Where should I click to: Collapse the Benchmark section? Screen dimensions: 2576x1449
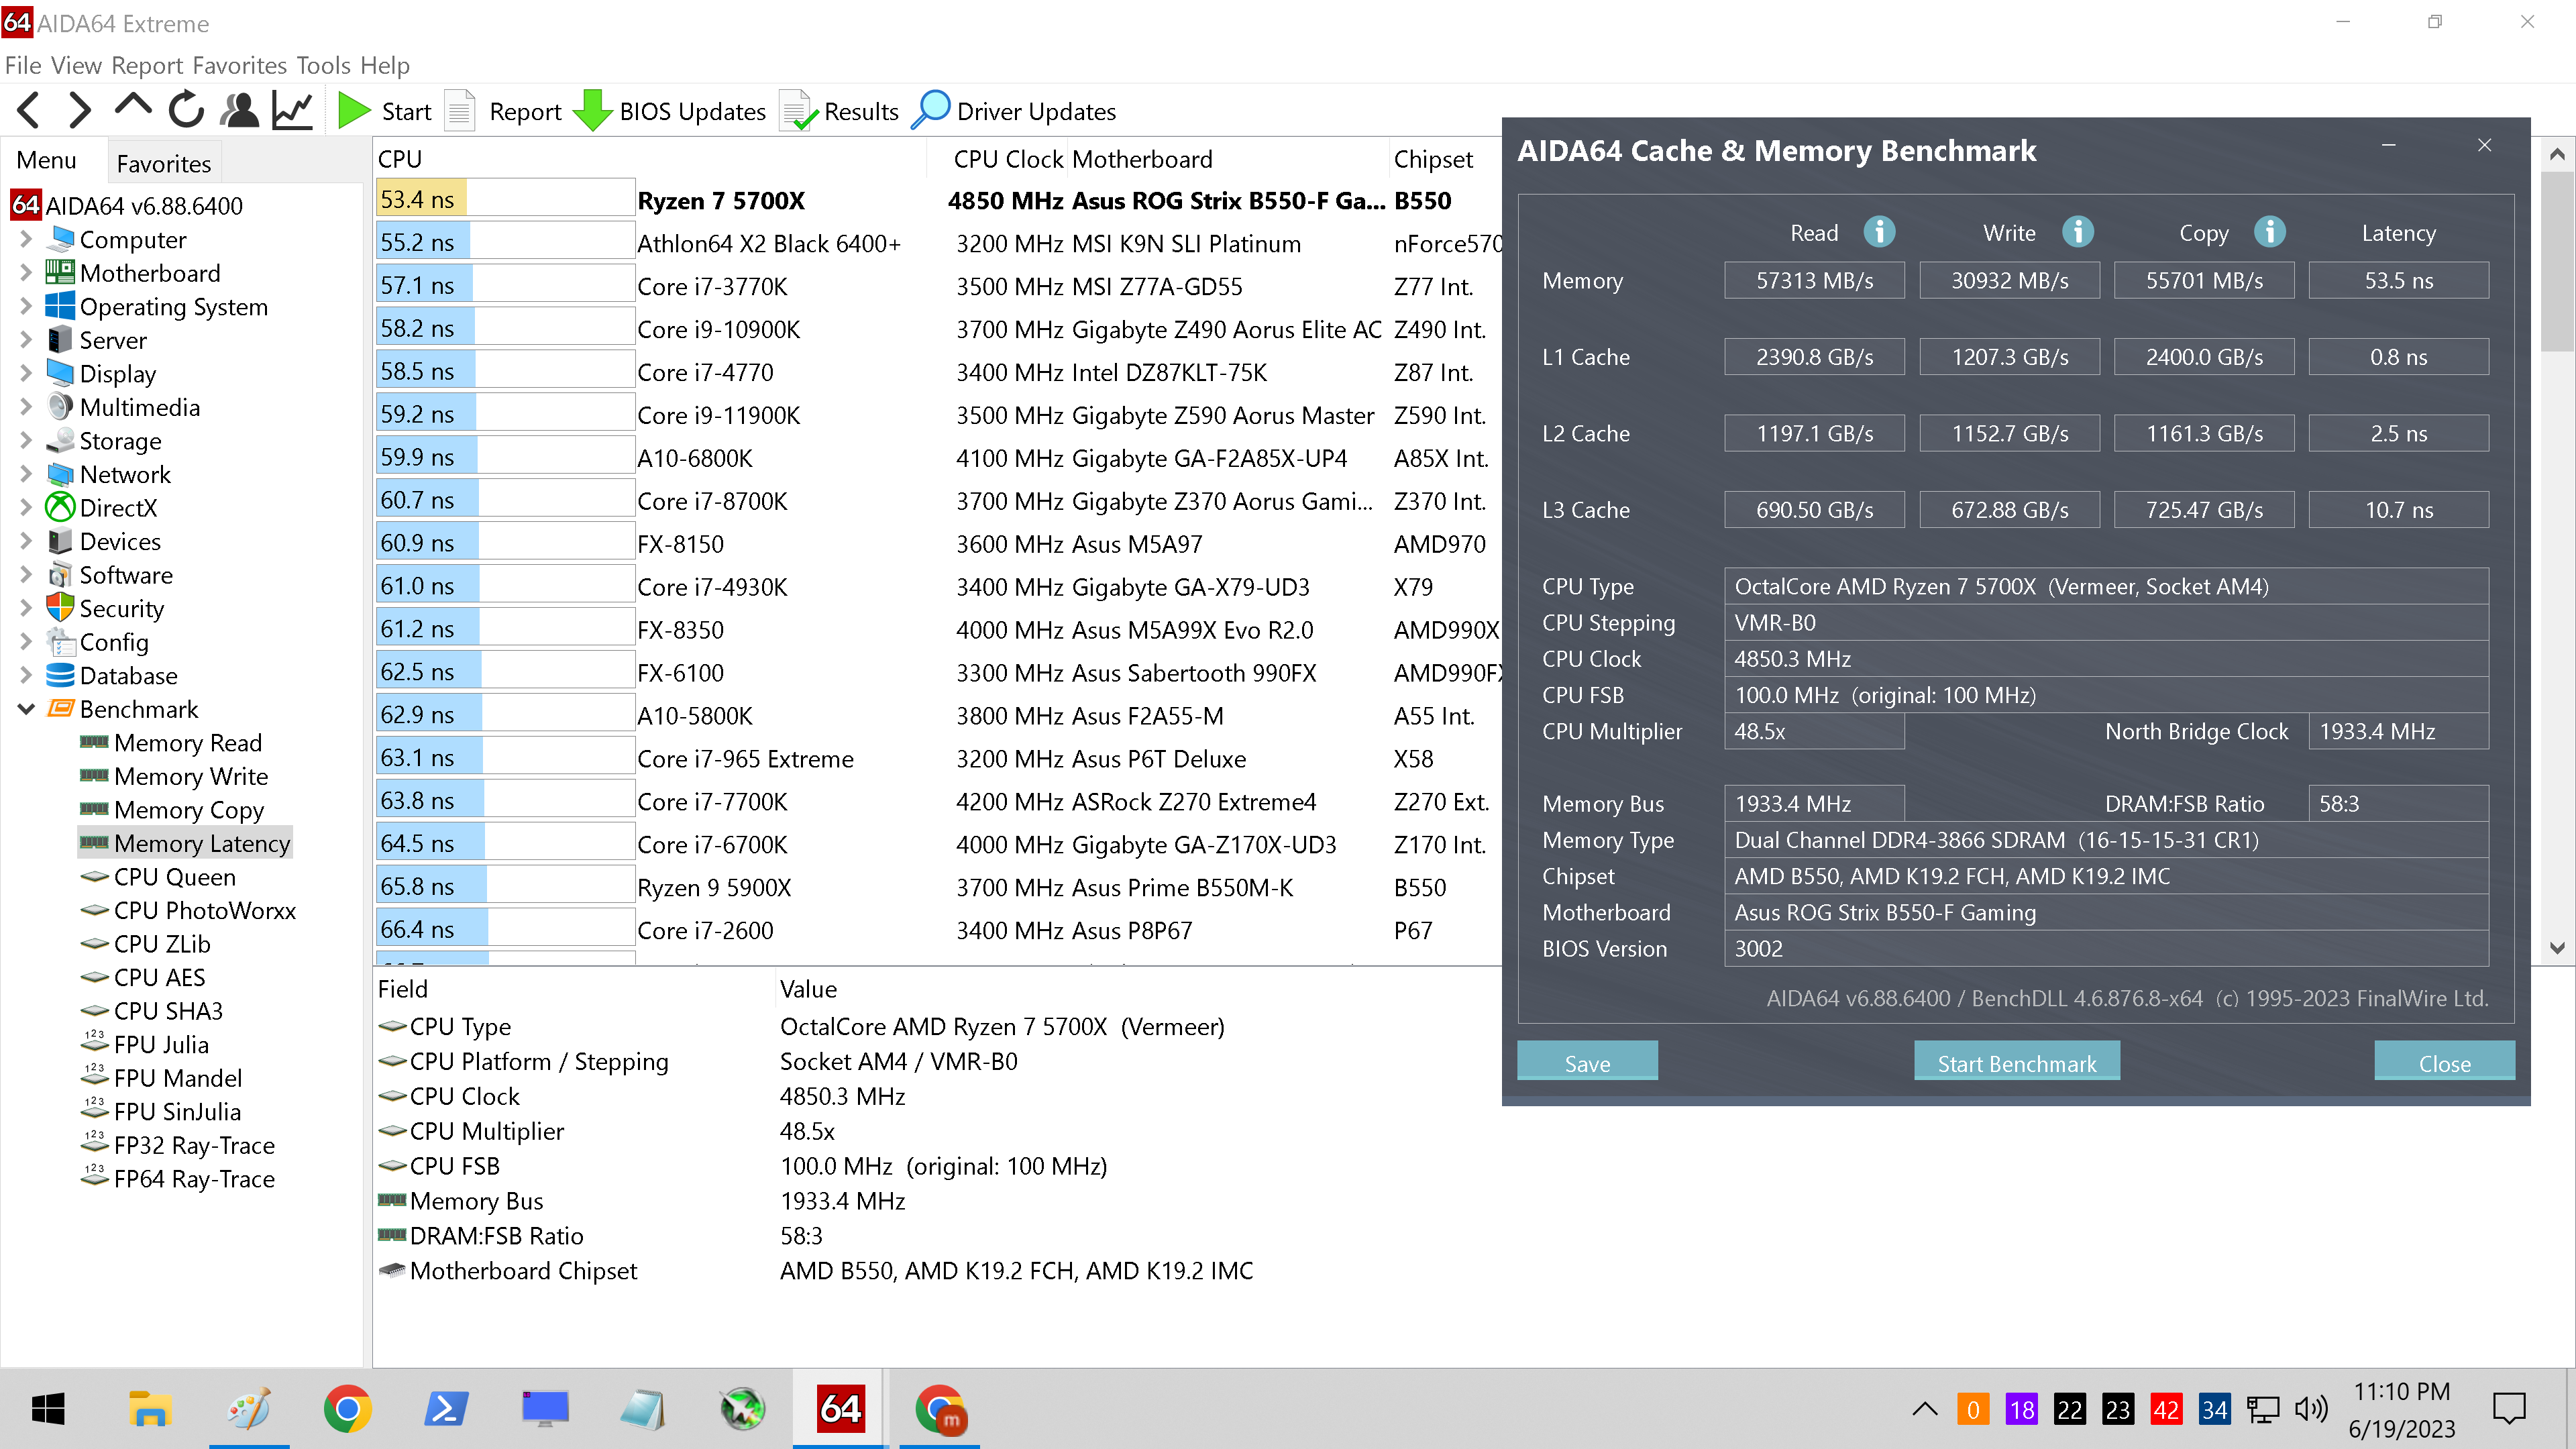tap(26, 709)
